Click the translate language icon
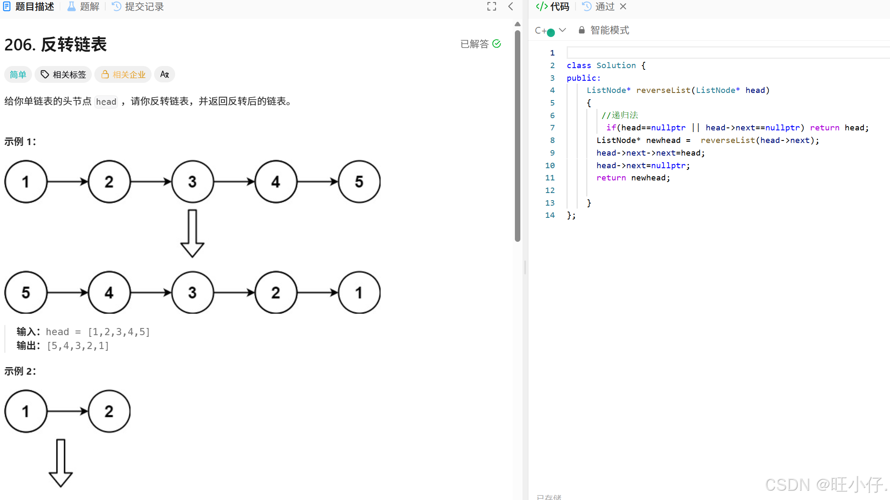 click(165, 74)
